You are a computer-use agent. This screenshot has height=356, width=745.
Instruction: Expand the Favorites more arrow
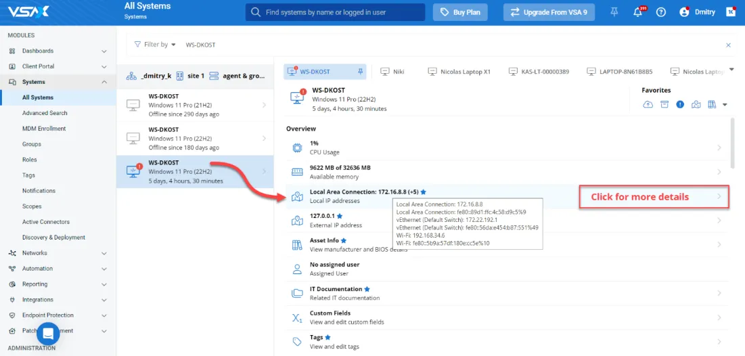(725, 105)
